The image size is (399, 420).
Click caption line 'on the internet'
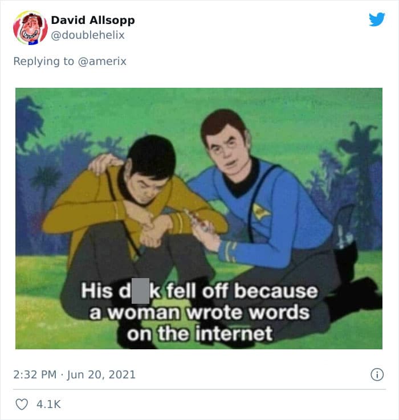[x=199, y=334]
